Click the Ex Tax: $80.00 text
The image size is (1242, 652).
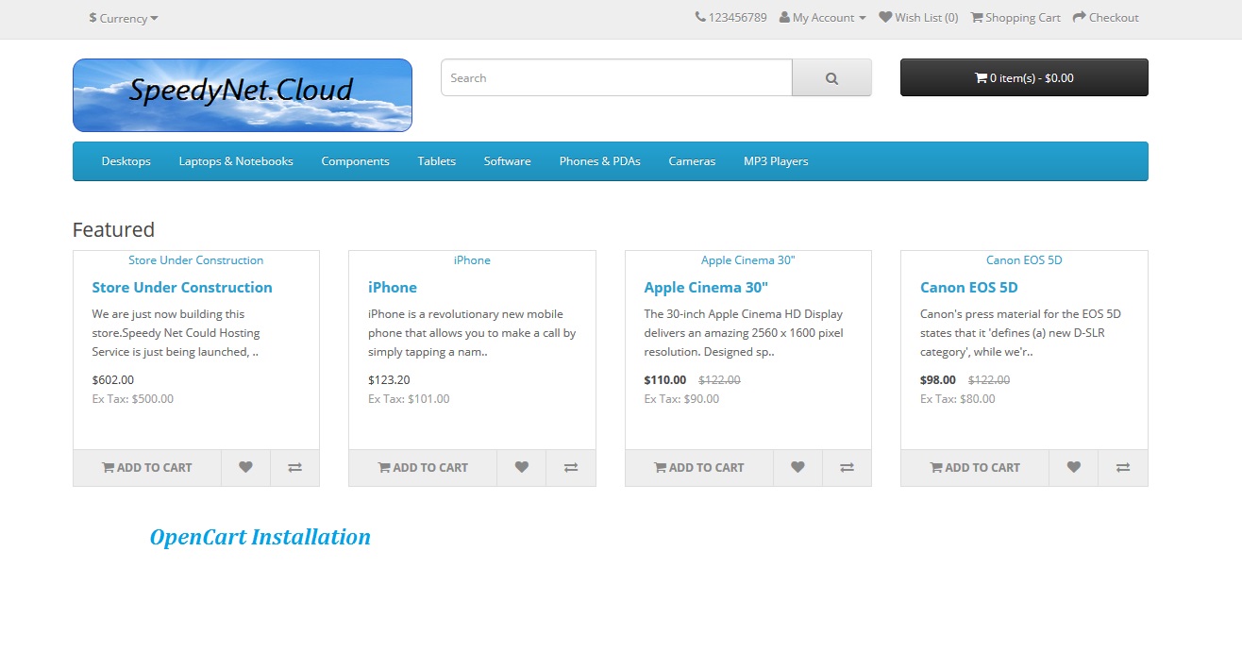point(958,398)
